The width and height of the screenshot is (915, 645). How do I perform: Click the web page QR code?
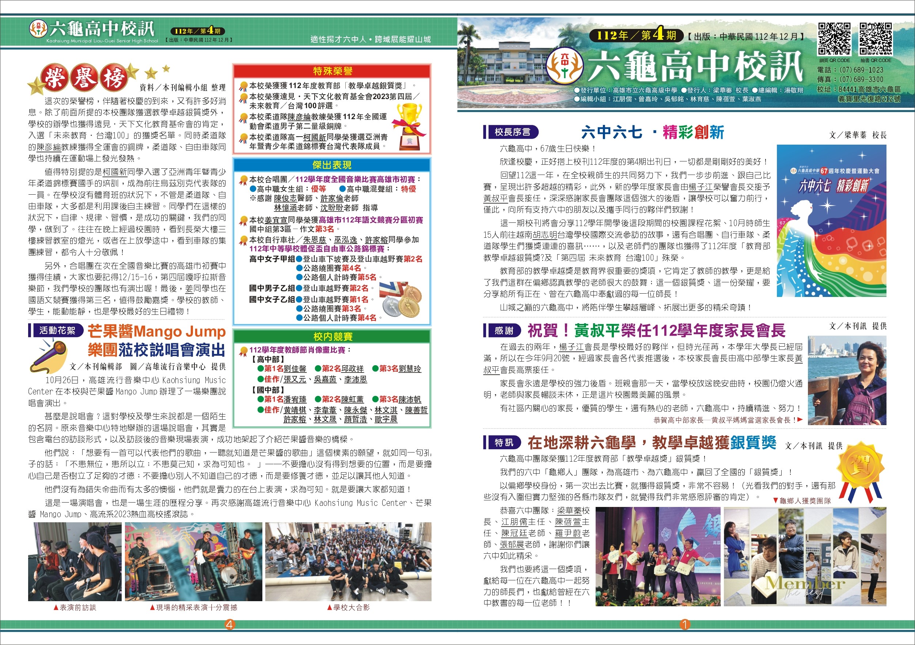coord(835,39)
